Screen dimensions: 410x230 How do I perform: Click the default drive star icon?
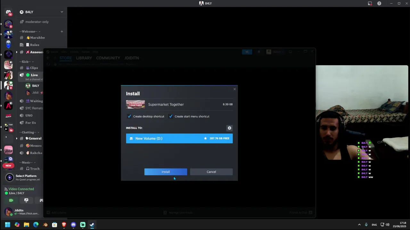pos(205,138)
